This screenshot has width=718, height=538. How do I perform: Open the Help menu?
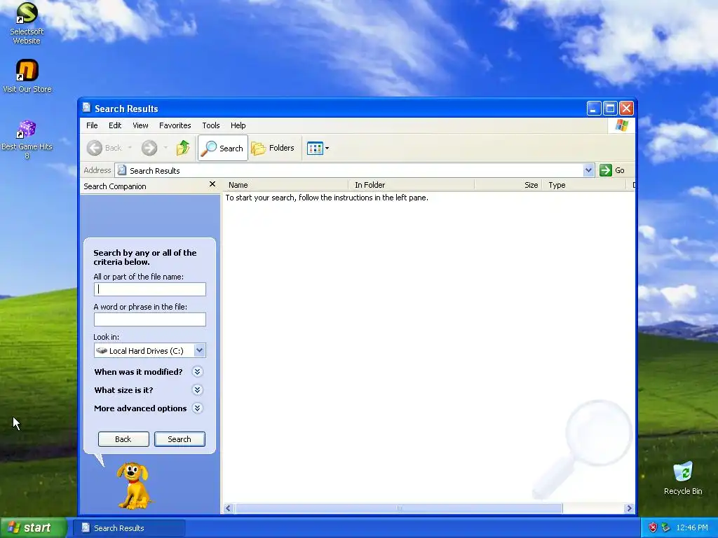pos(238,125)
